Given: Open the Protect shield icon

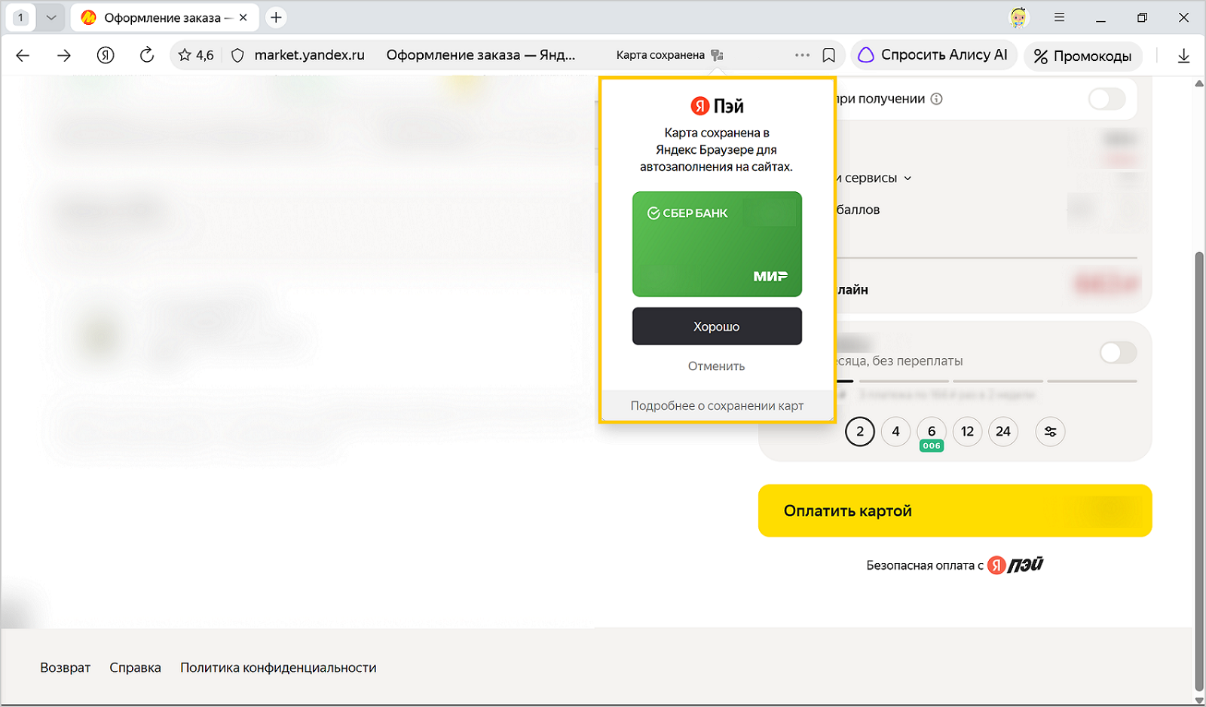Looking at the screenshot, I should (x=237, y=55).
